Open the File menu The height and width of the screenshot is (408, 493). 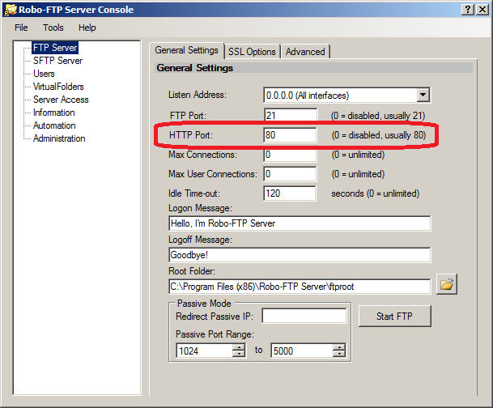(21, 28)
